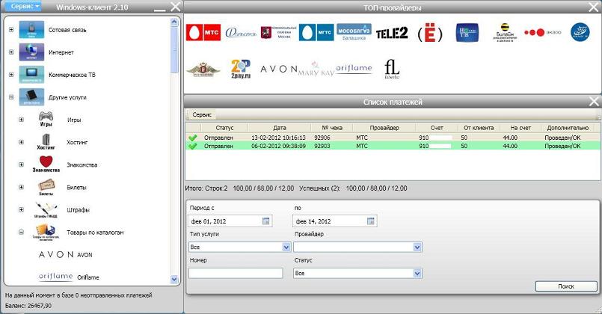This screenshot has height=314, width=602.
Task: Select payment row dated 06-02-2012 09:38:09
Action: pos(393,146)
